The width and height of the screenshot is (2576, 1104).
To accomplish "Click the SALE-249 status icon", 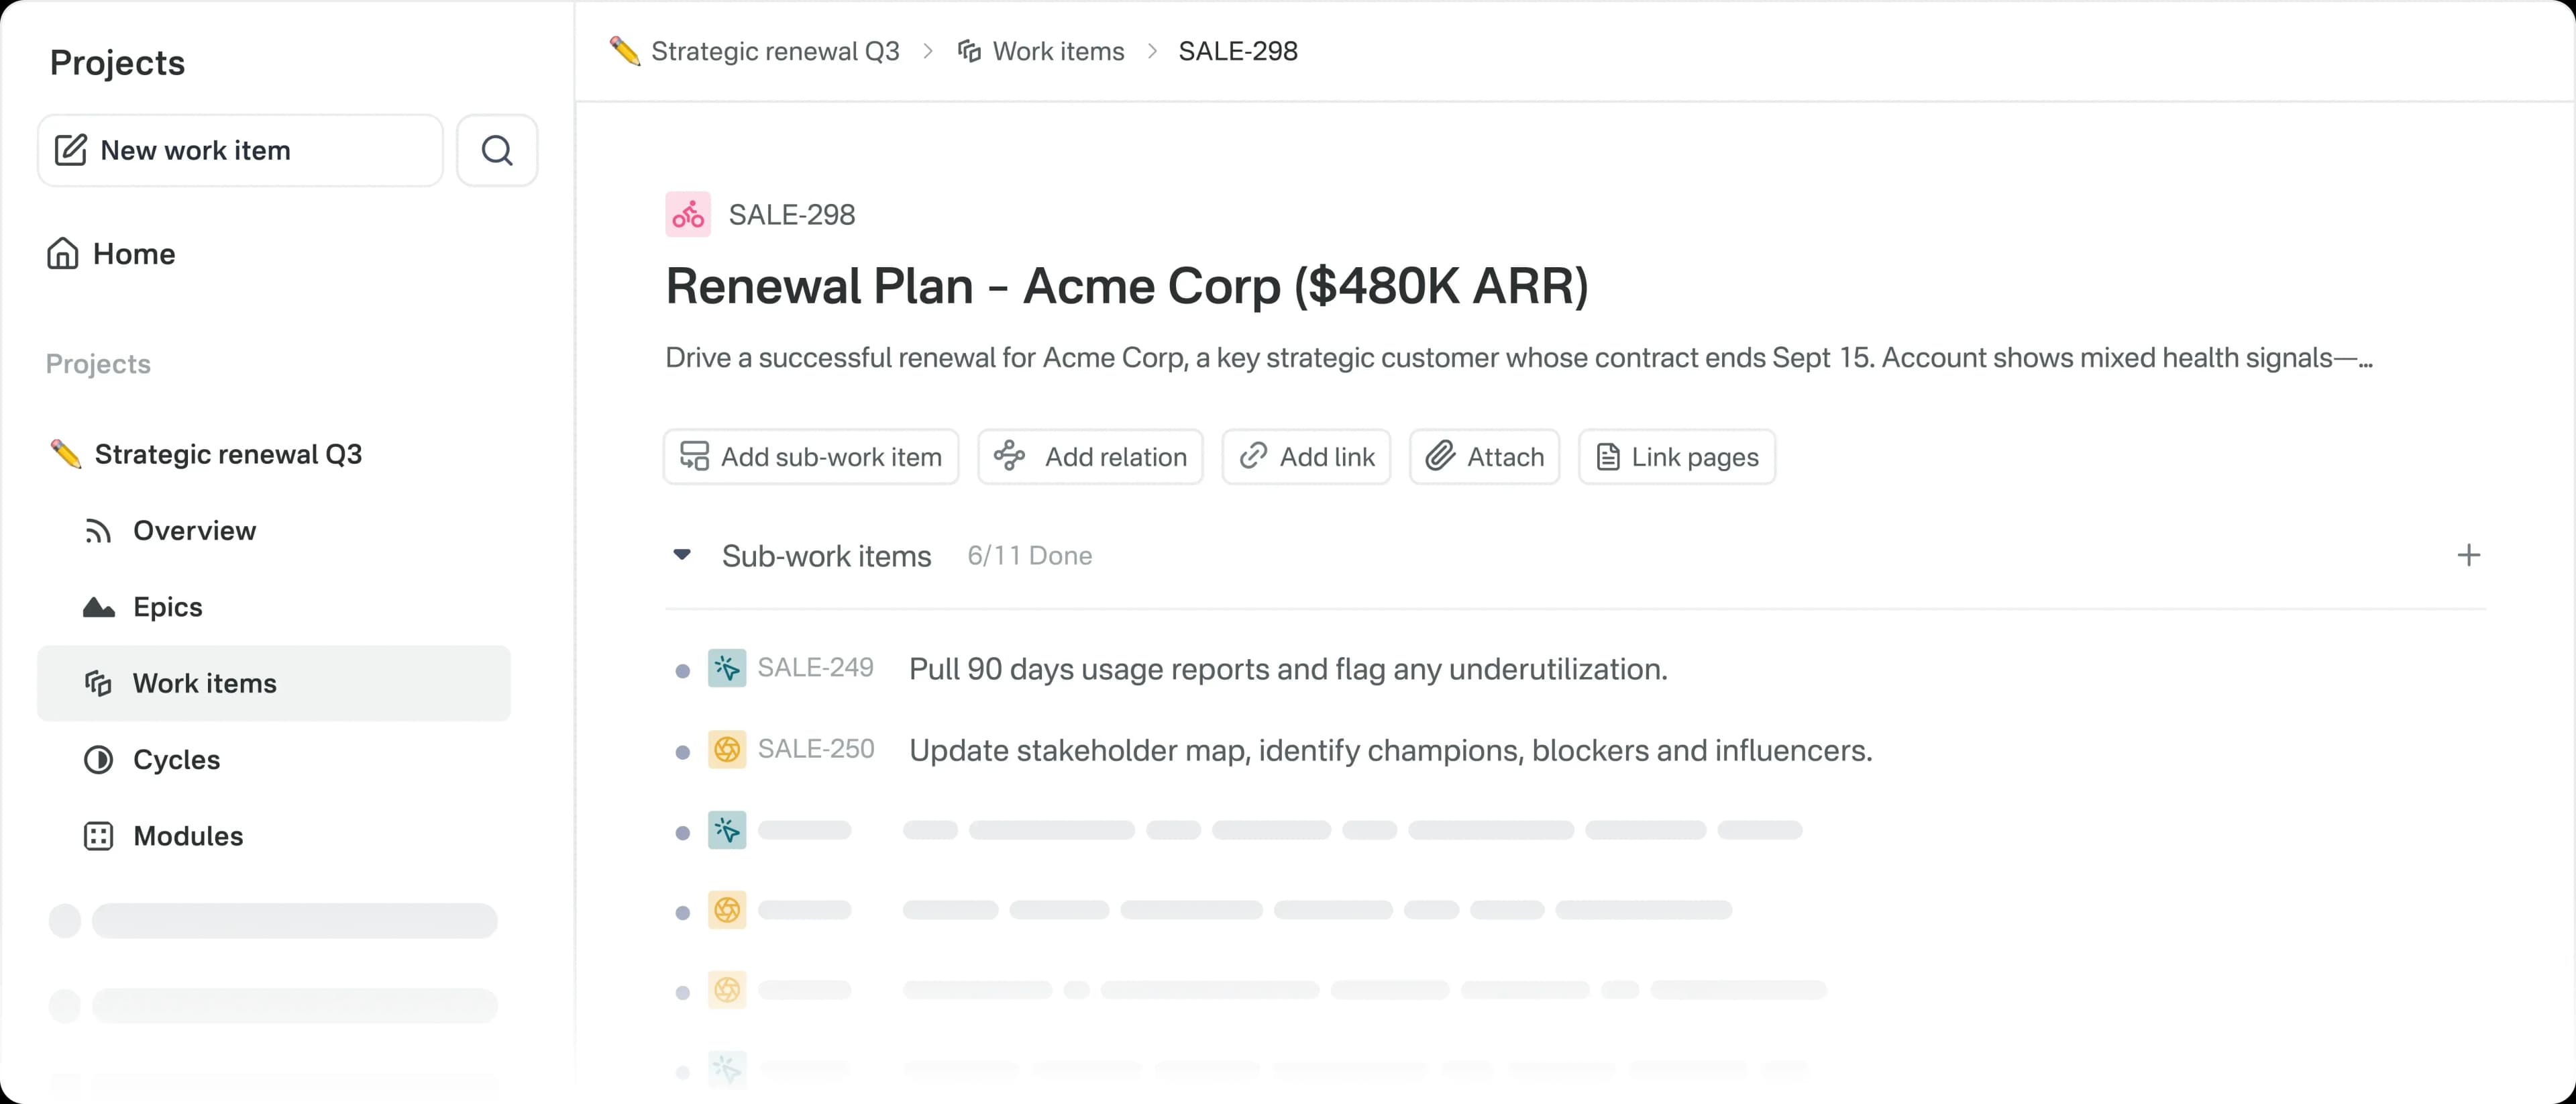I will click(x=728, y=668).
